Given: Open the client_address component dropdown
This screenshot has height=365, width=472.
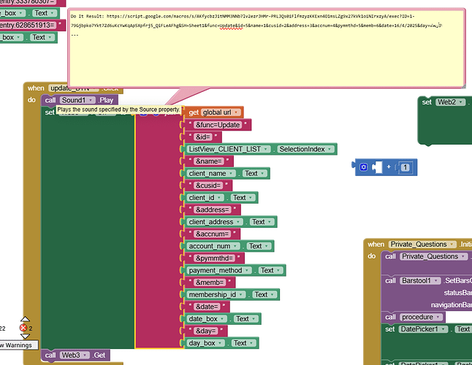Looking at the screenshot, I should (237, 222).
